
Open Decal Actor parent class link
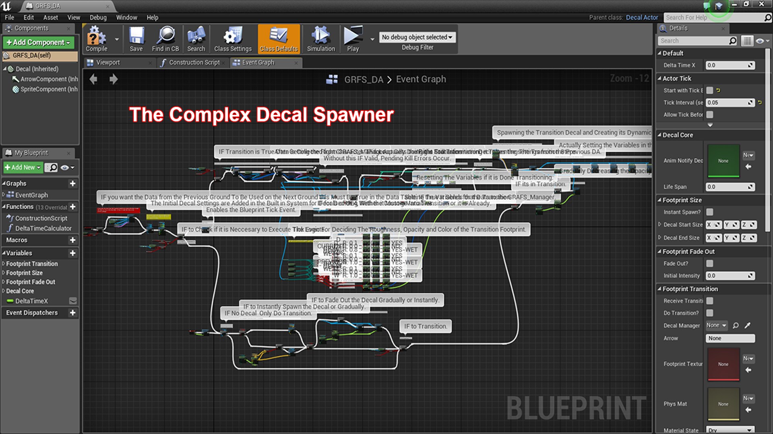(x=642, y=17)
